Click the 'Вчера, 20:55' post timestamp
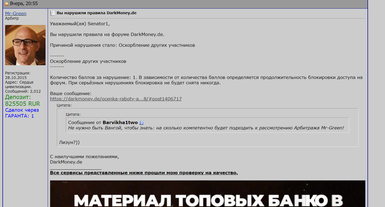 [24, 4]
